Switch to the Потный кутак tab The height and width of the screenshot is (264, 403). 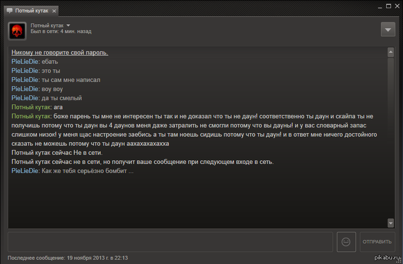click(x=31, y=10)
